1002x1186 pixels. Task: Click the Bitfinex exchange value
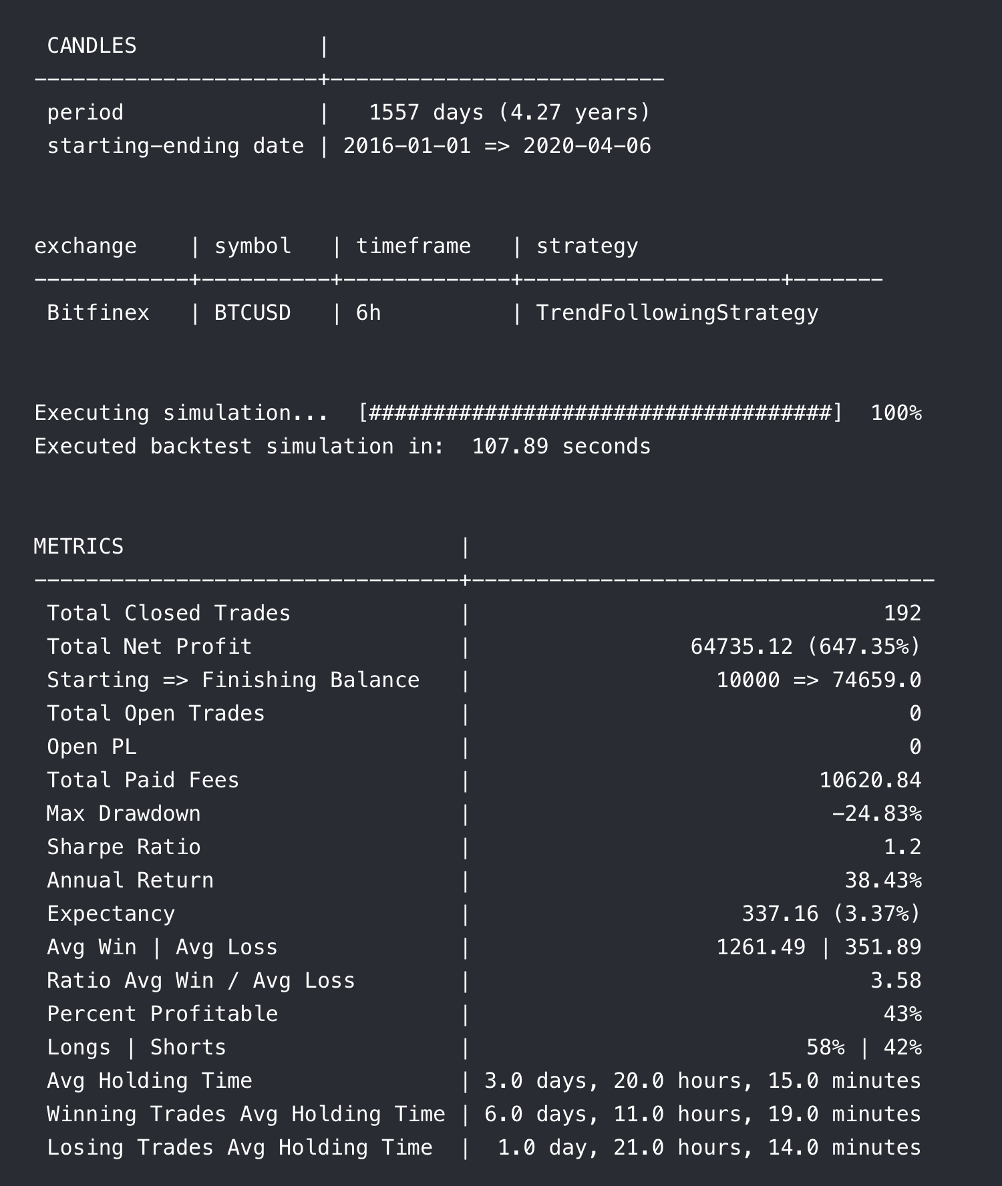coord(98,313)
